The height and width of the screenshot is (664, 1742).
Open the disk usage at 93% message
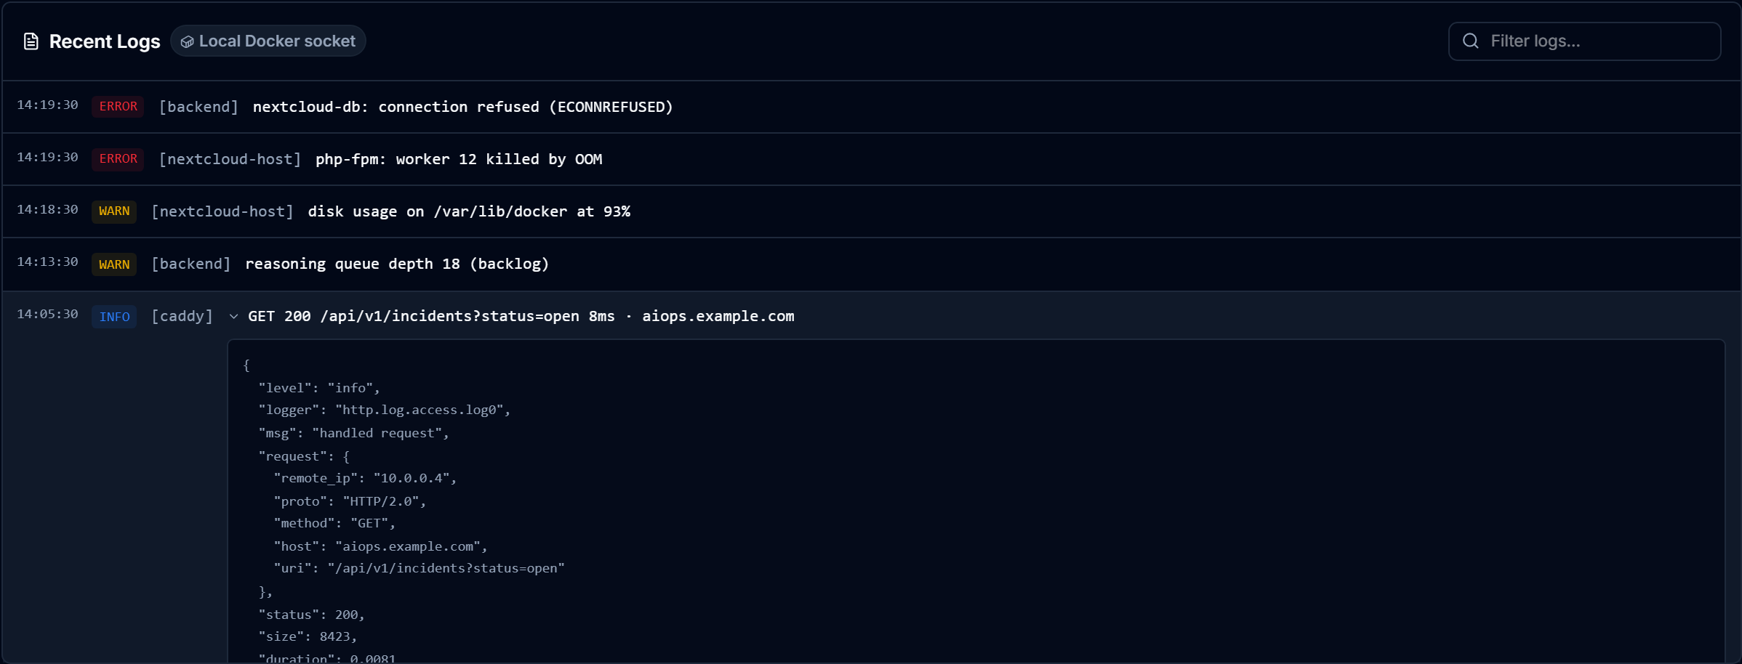[469, 211]
